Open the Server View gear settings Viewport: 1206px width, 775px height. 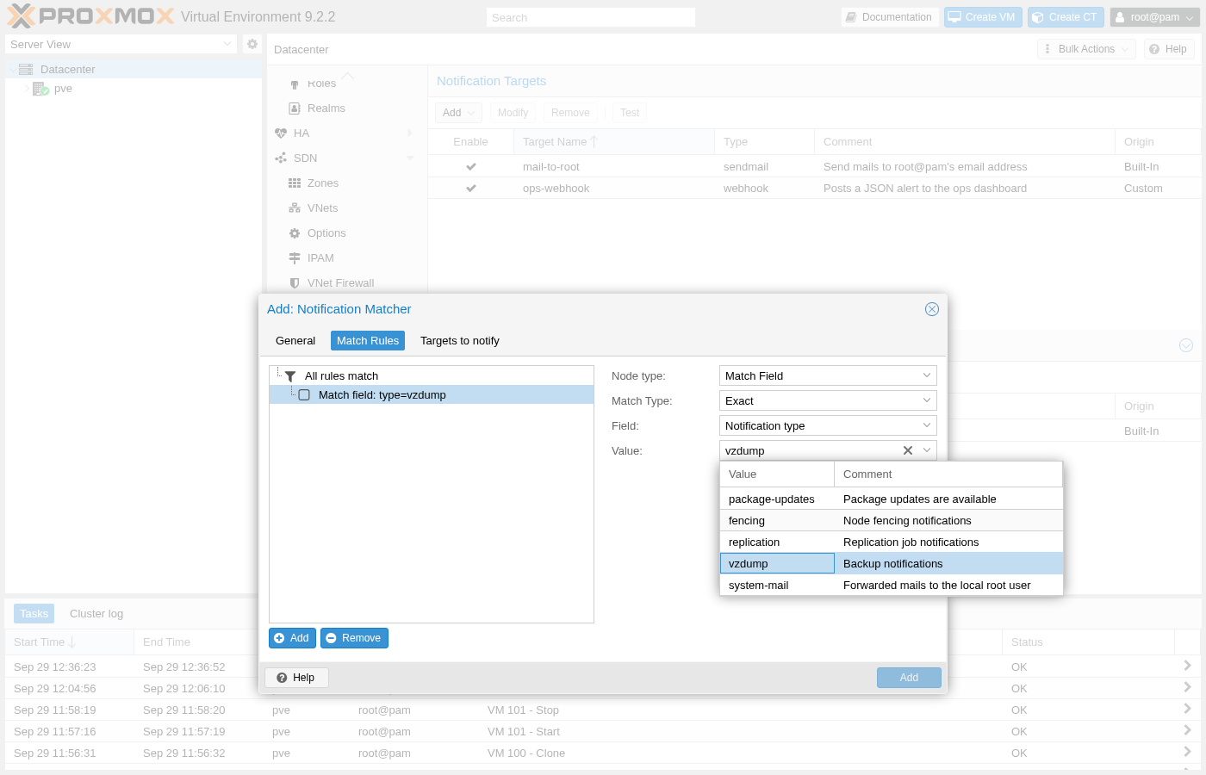252,44
